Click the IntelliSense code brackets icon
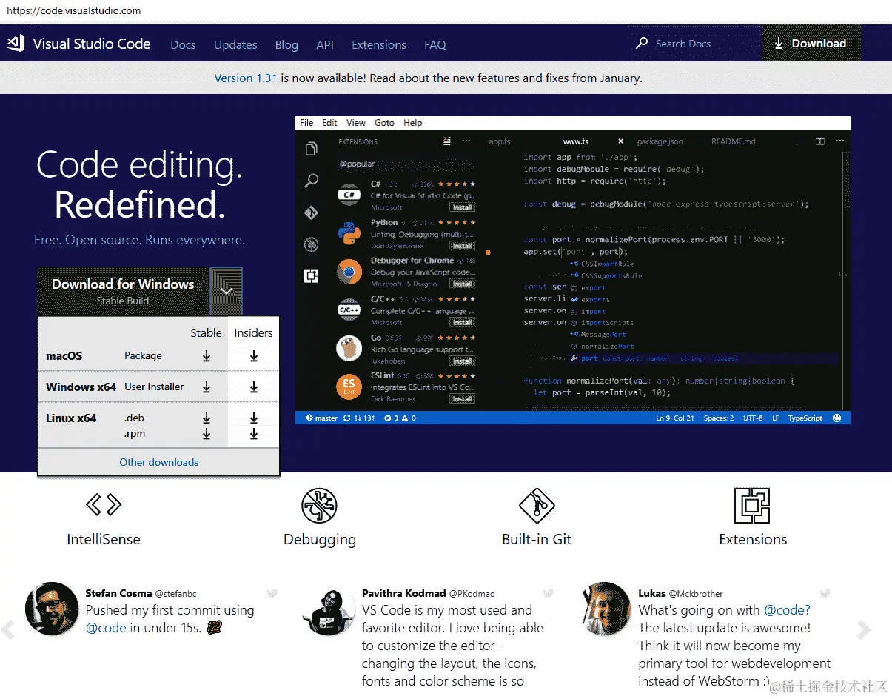Viewport: 892px width, 699px height. (104, 505)
